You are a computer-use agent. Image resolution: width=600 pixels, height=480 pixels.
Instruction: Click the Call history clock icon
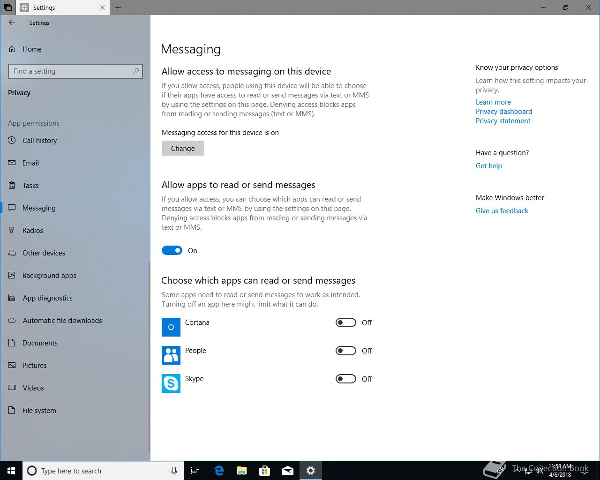coord(12,141)
